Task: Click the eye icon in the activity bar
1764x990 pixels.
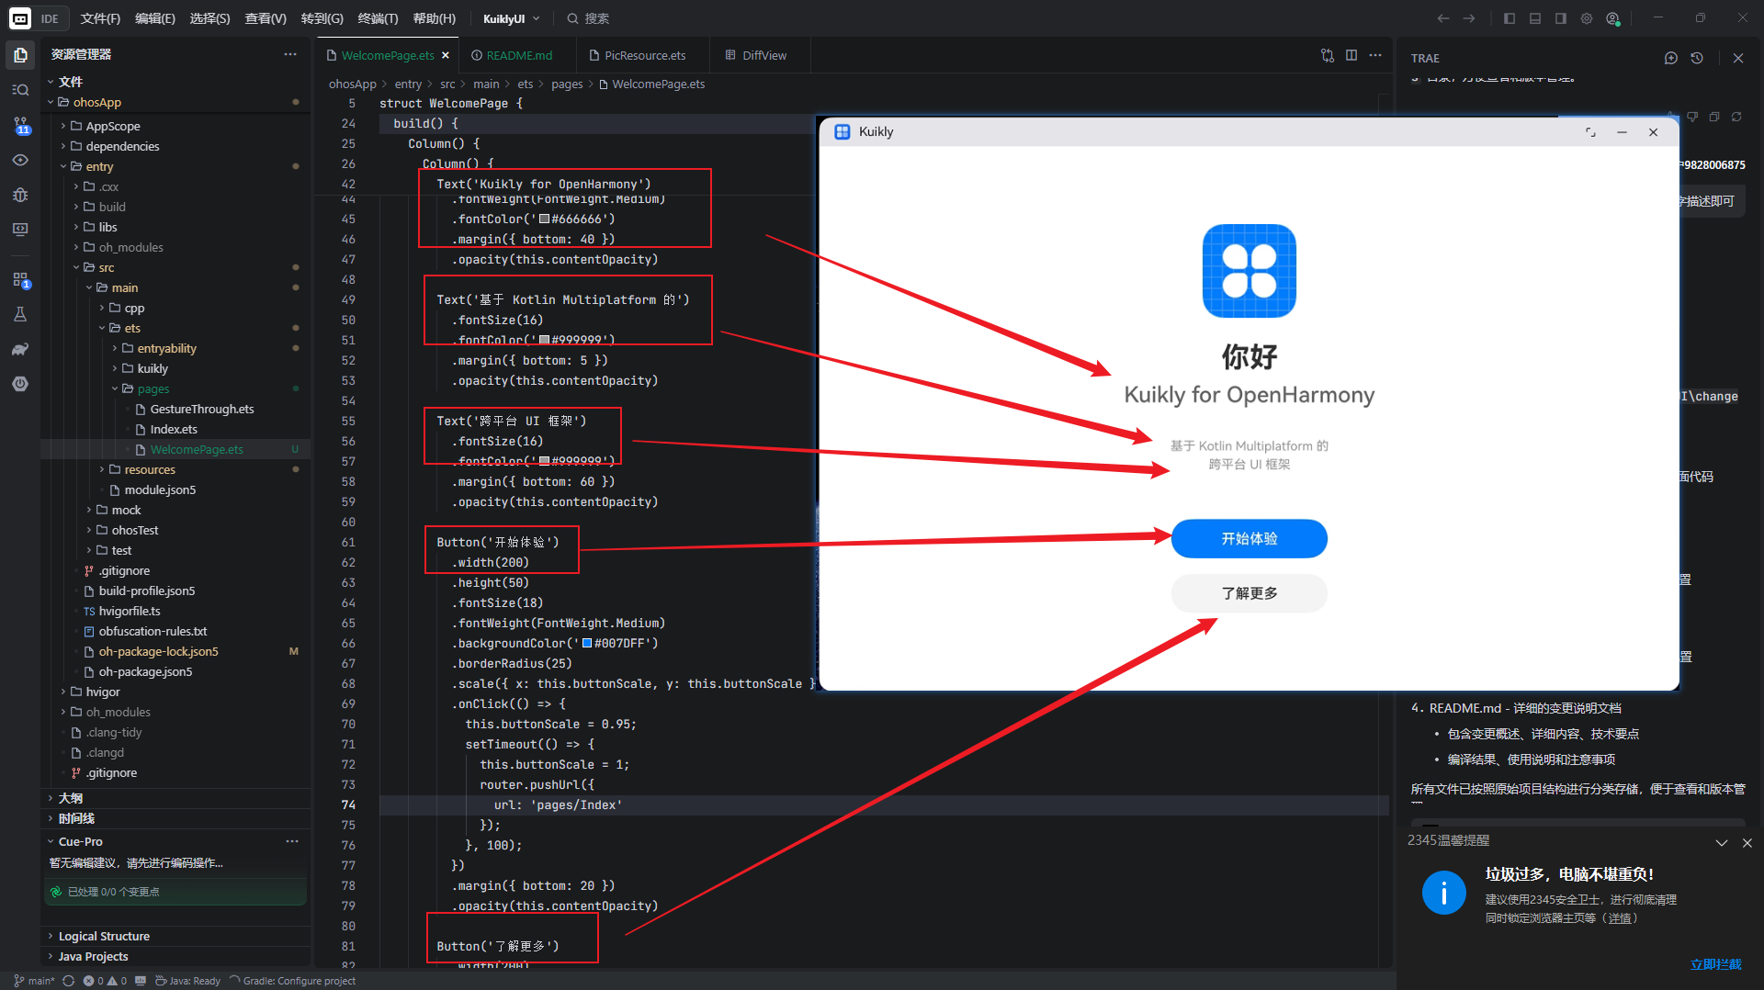Action: point(20,160)
